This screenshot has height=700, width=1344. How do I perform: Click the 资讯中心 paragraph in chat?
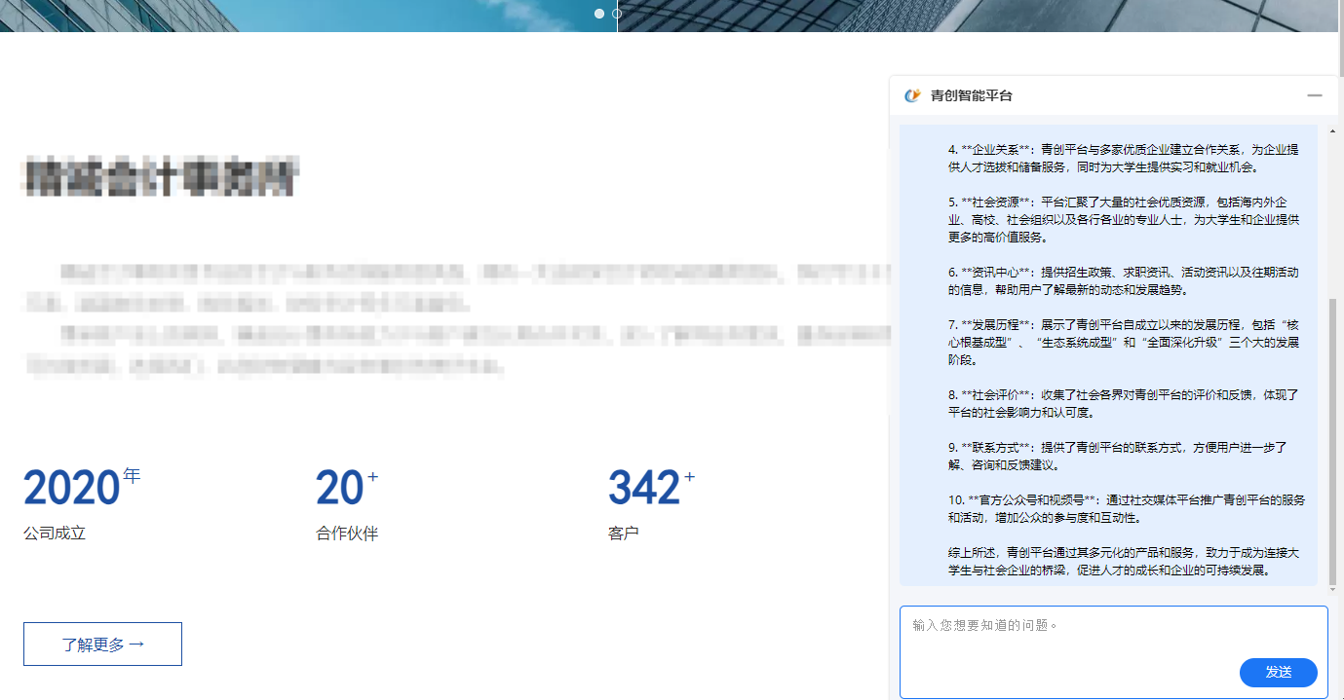(1123, 280)
